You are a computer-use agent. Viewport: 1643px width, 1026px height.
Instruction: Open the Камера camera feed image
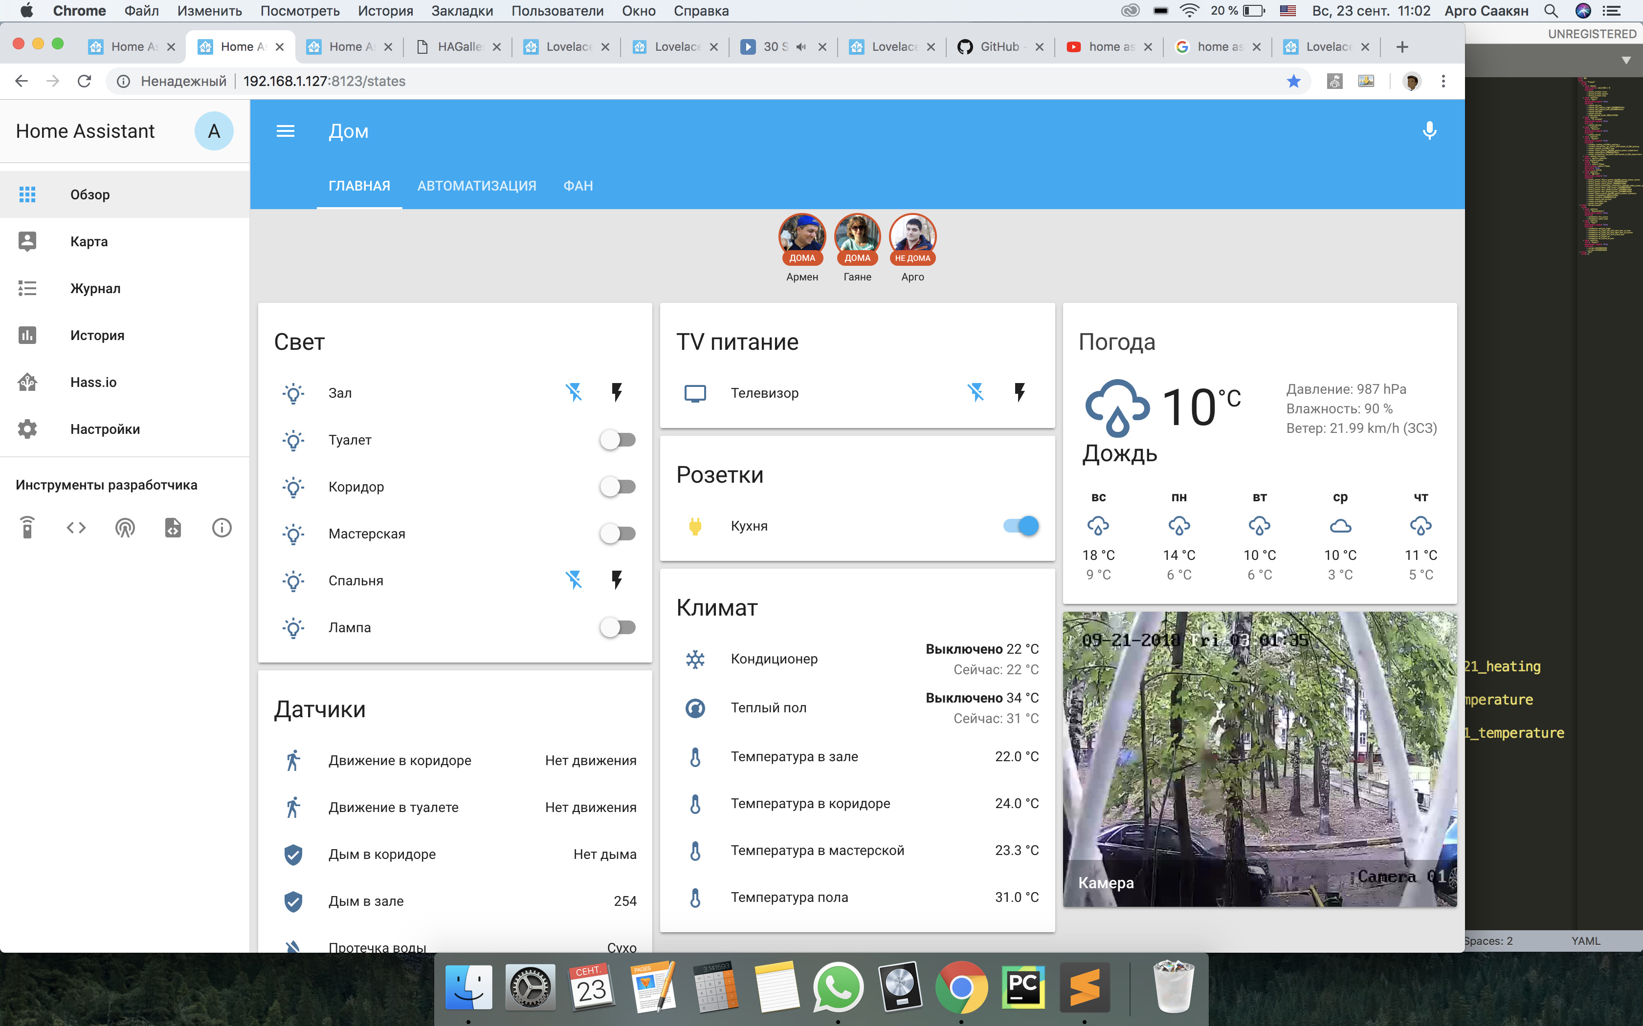click(1260, 759)
